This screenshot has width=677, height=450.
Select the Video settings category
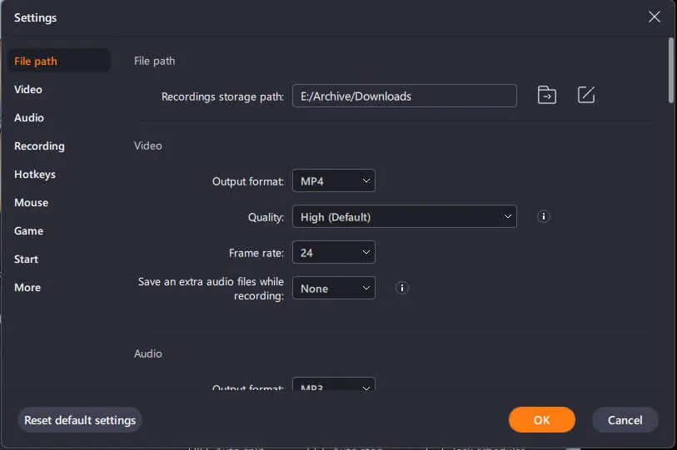point(28,89)
